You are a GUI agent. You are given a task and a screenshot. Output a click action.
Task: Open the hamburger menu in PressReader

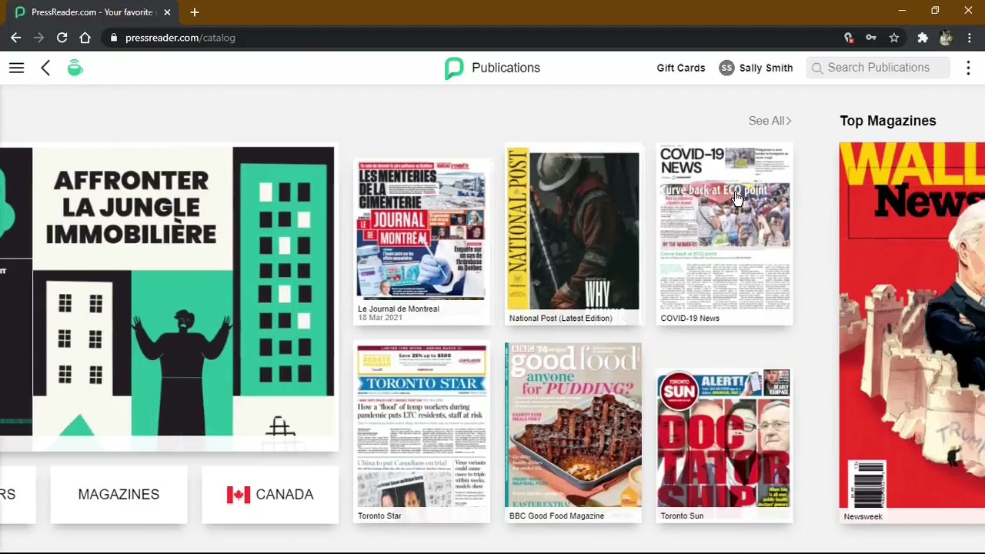point(16,68)
